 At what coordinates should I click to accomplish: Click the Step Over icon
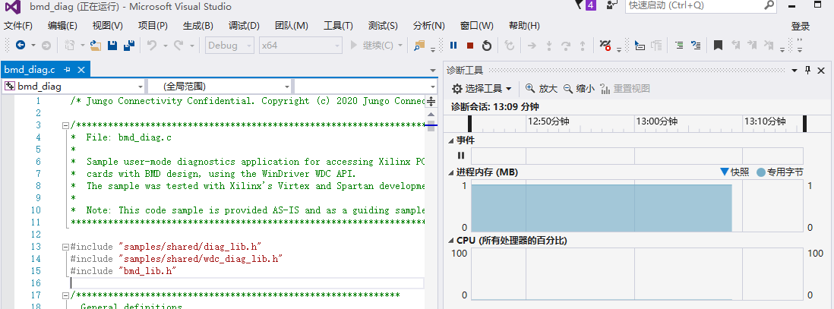click(x=566, y=46)
